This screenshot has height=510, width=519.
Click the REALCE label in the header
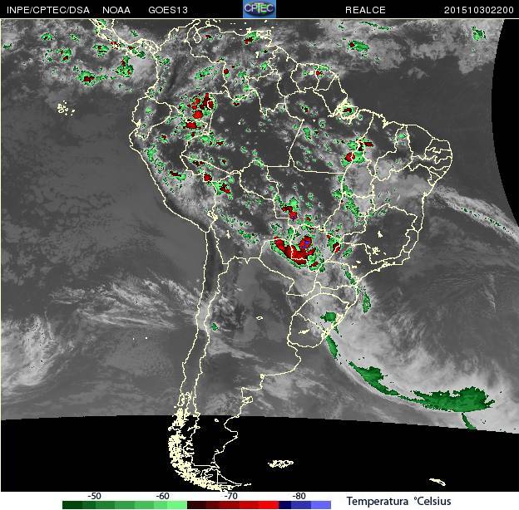365,10
